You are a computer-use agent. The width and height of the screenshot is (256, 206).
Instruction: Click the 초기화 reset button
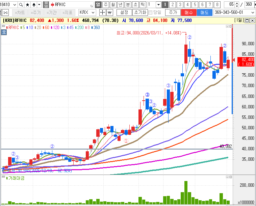pyautogui.click(x=140, y=12)
